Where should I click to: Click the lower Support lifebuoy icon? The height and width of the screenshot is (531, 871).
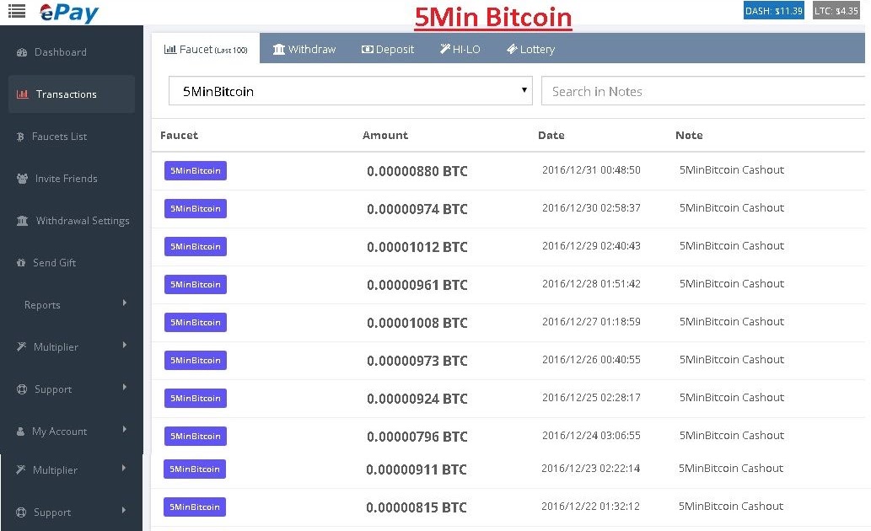(x=21, y=512)
